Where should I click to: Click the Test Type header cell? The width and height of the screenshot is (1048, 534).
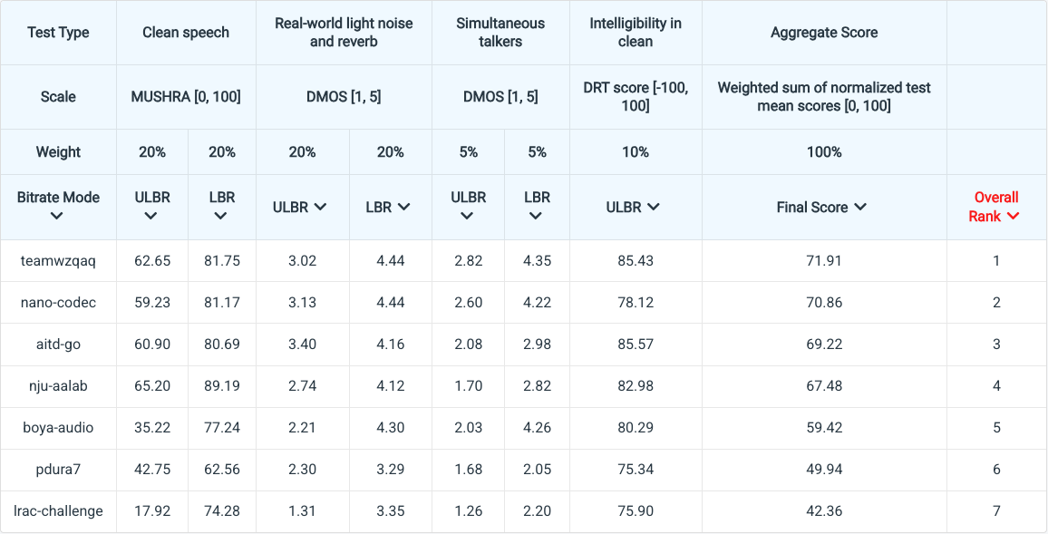(x=58, y=33)
